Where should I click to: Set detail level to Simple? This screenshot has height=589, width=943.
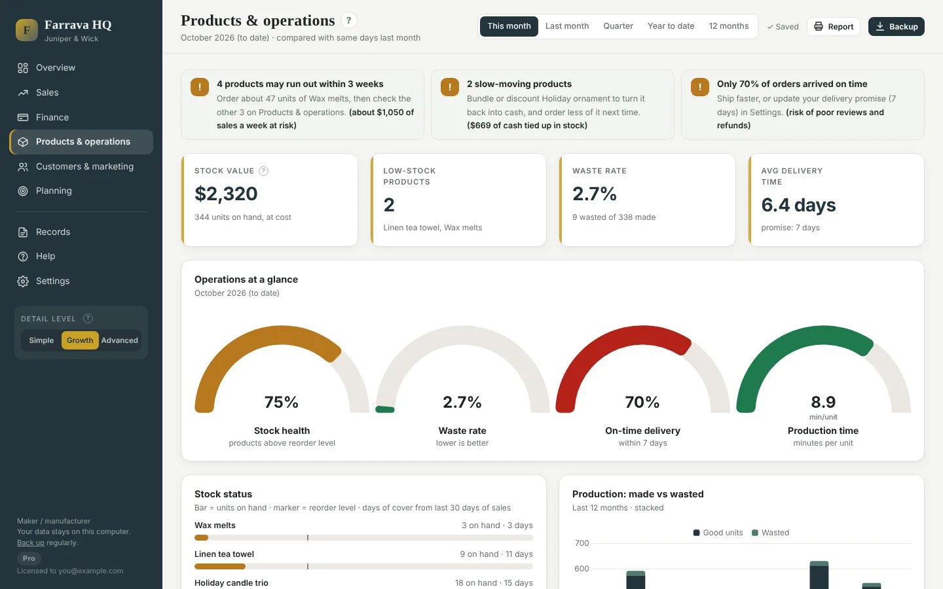pyautogui.click(x=41, y=340)
